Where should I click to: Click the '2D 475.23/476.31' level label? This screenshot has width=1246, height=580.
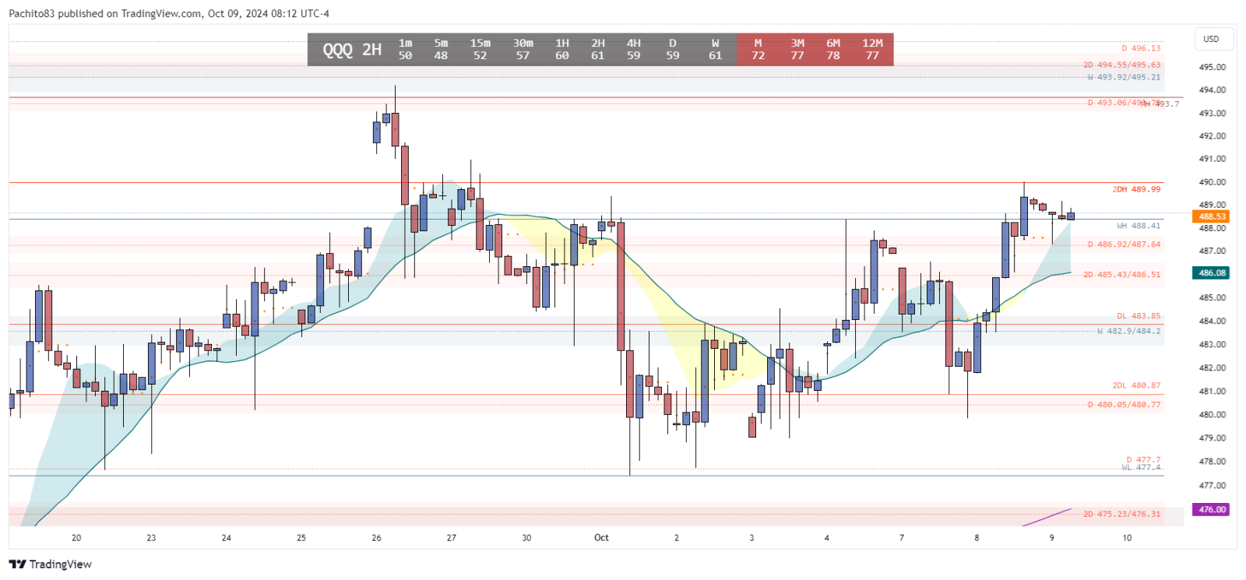click(x=1121, y=514)
